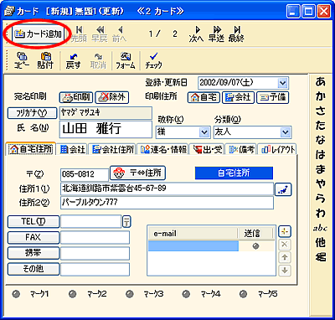Image resolution: width=335 pixels, height=320 pixels.
Task: Click the 早送 fast-forward icon
Action: pyautogui.click(x=216, y=34)
